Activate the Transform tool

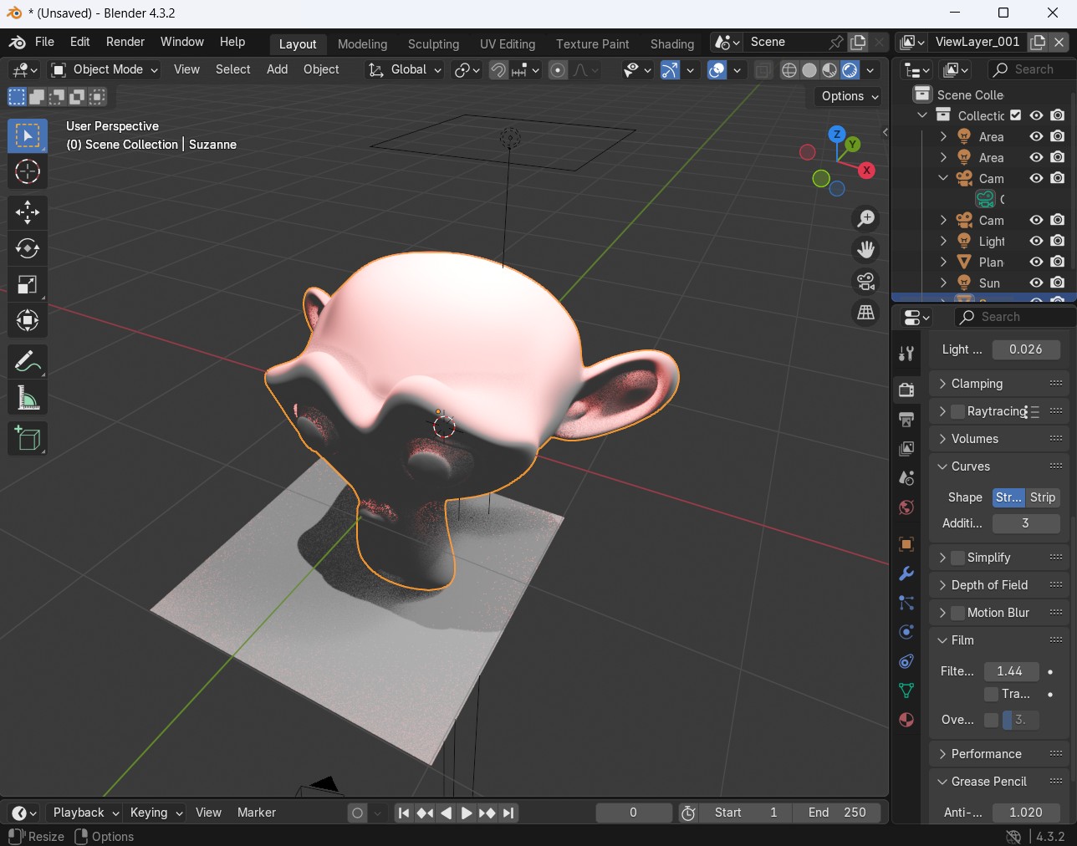(28, 320)
